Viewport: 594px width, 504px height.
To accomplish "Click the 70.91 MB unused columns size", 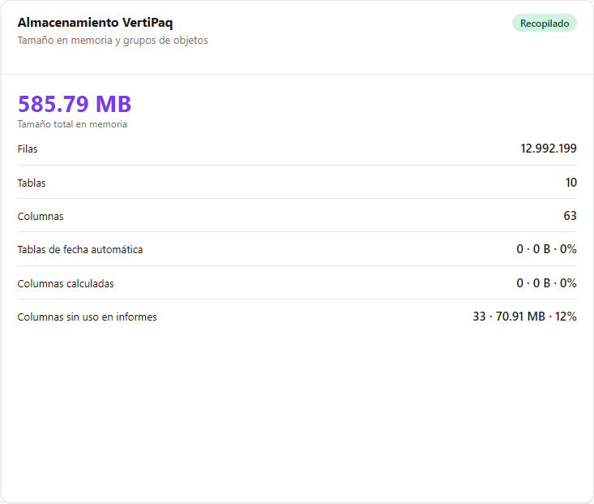I will [520, 317].
